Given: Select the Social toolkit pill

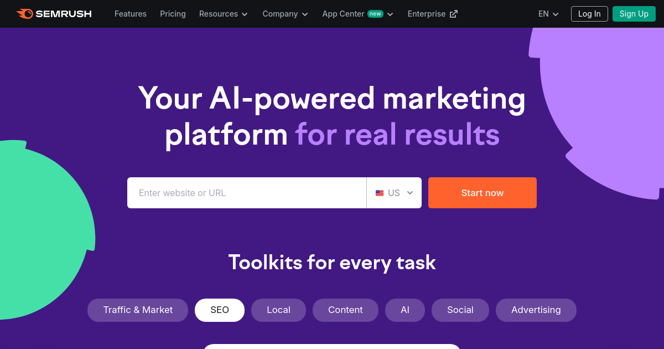Looking at the screenshot, I should click(x=460, y=310).
